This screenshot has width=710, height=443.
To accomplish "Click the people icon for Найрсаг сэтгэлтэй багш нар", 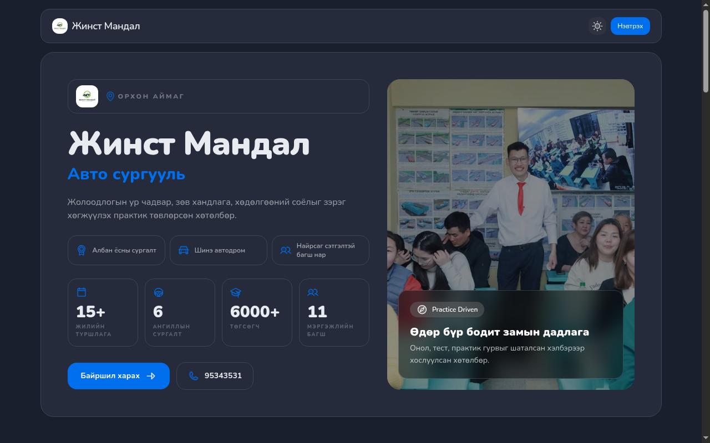I will click(286, 250).
